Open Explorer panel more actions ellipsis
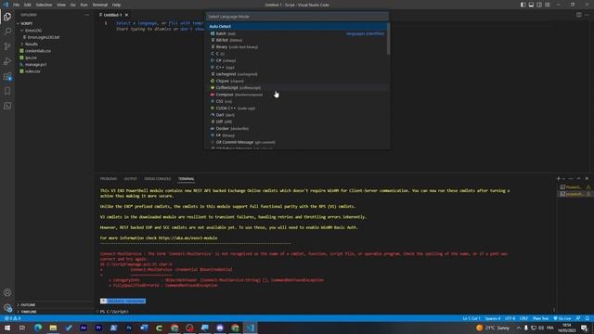Image resolution: width=594 pixels, height=334 pixels. pos(86,15)
